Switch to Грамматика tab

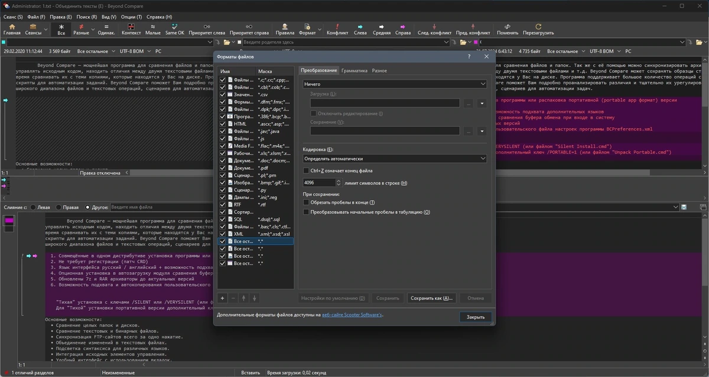(x=354, y=70)
